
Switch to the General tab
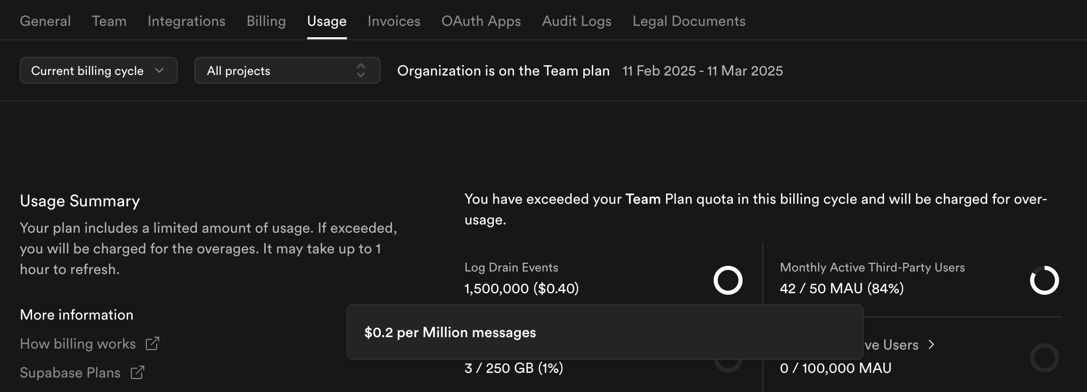pos(46,21)
